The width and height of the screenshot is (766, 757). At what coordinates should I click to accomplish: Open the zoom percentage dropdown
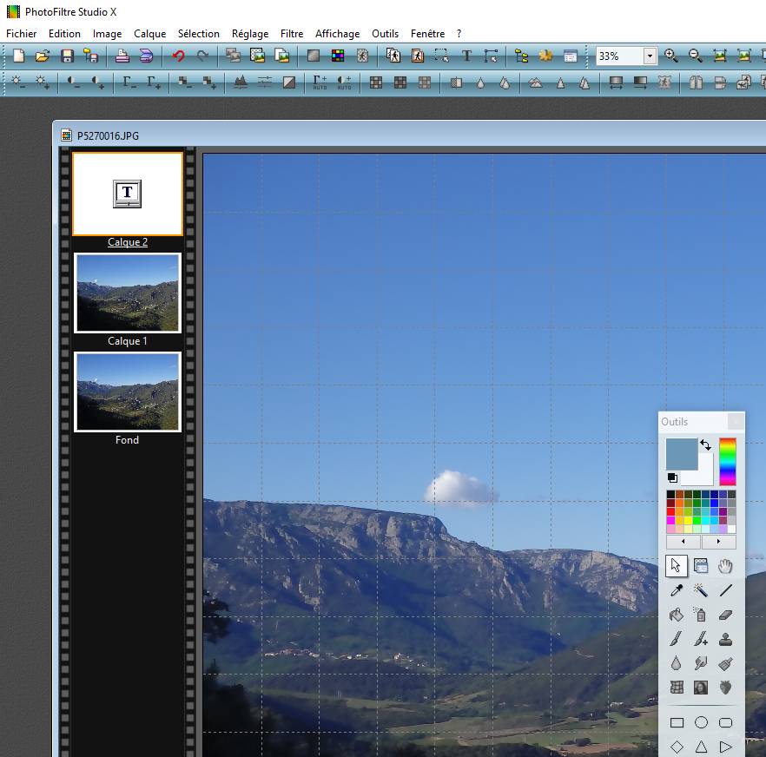point(650,56)
